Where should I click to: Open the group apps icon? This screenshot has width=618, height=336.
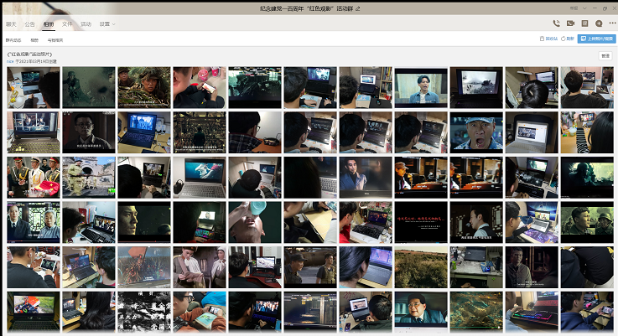[x=584, y=23]
